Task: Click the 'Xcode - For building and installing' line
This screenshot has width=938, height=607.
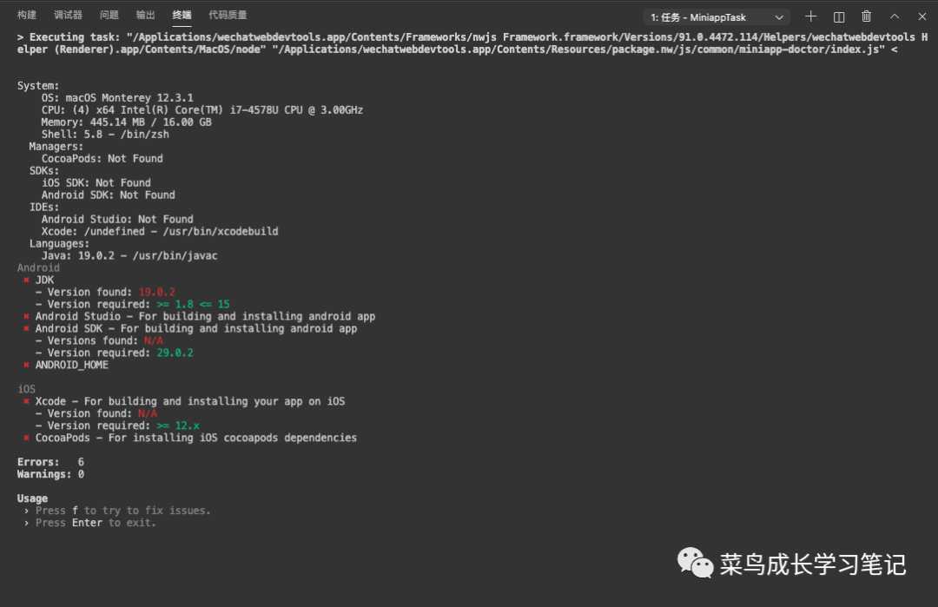Action: point(183,401)
